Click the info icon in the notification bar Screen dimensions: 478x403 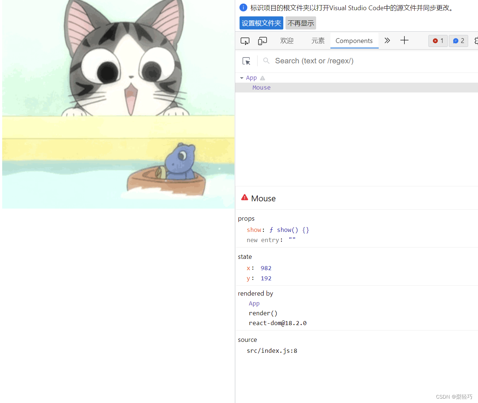coord(243,7)
